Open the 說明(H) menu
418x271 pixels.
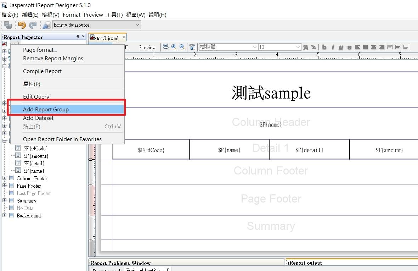tap(158, 15)
